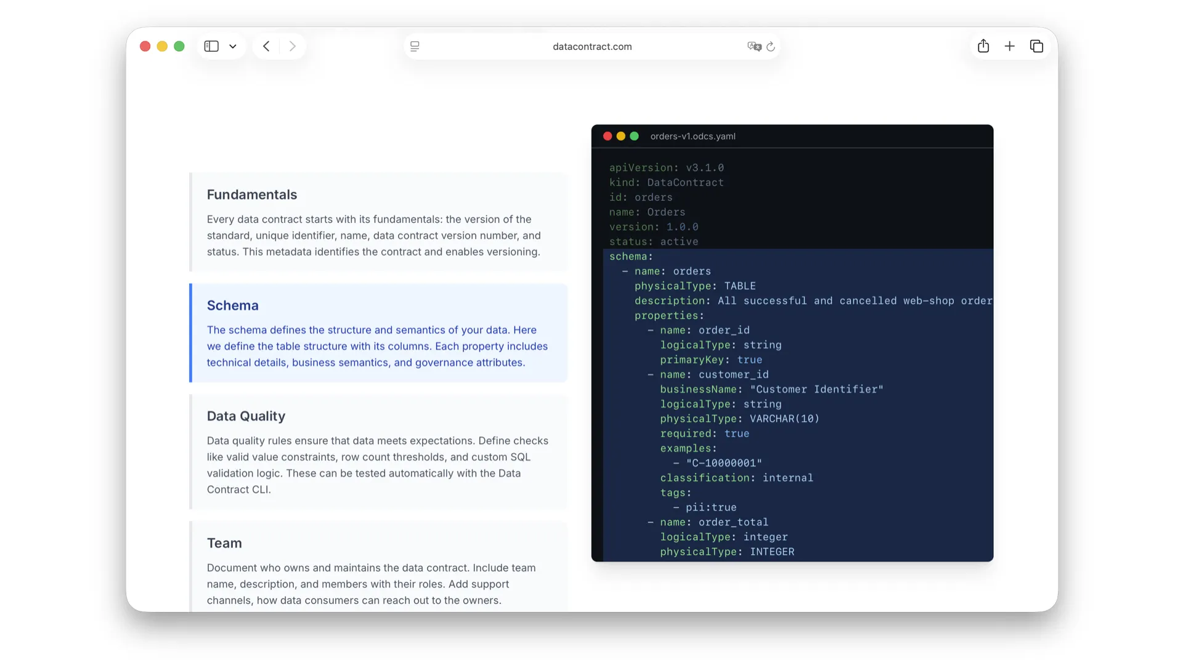Image resolution: width=1183 pixels, height=665 pixels.
Task: Open the sidebar options dropdown chevron
Action: point(233,46)
